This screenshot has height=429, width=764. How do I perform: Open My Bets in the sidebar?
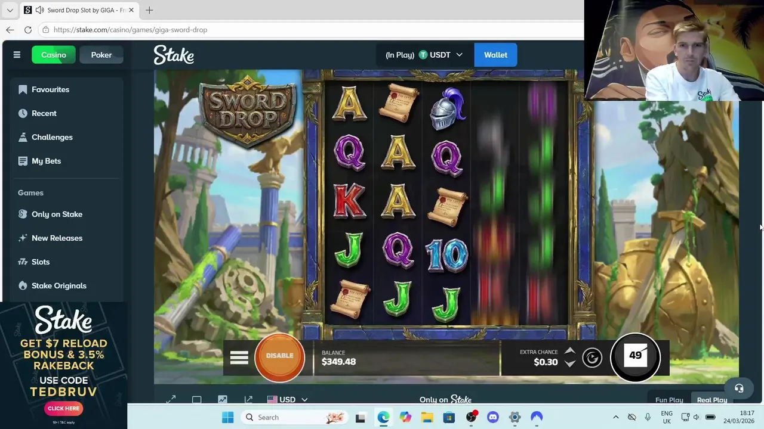(x=66, y=161)
